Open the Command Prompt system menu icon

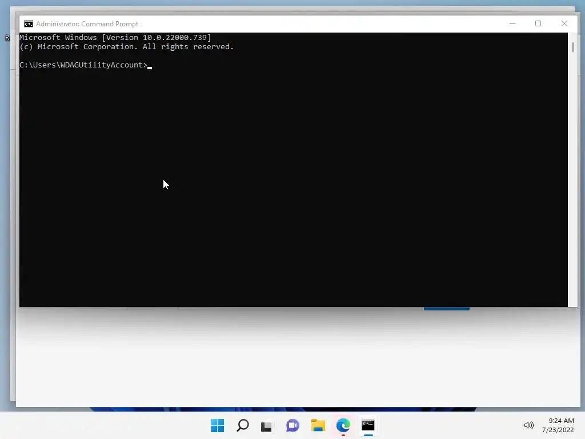(x=29, y=24)
